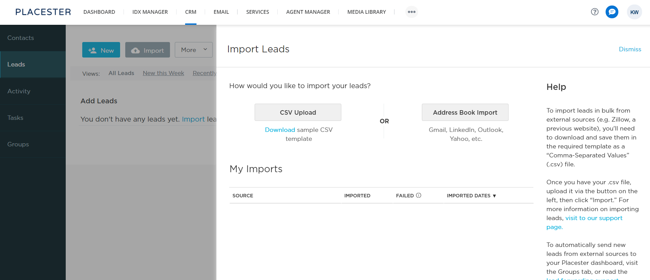Open the three-dots overflow menu
650x280 pixels.
tap(412, 12)
